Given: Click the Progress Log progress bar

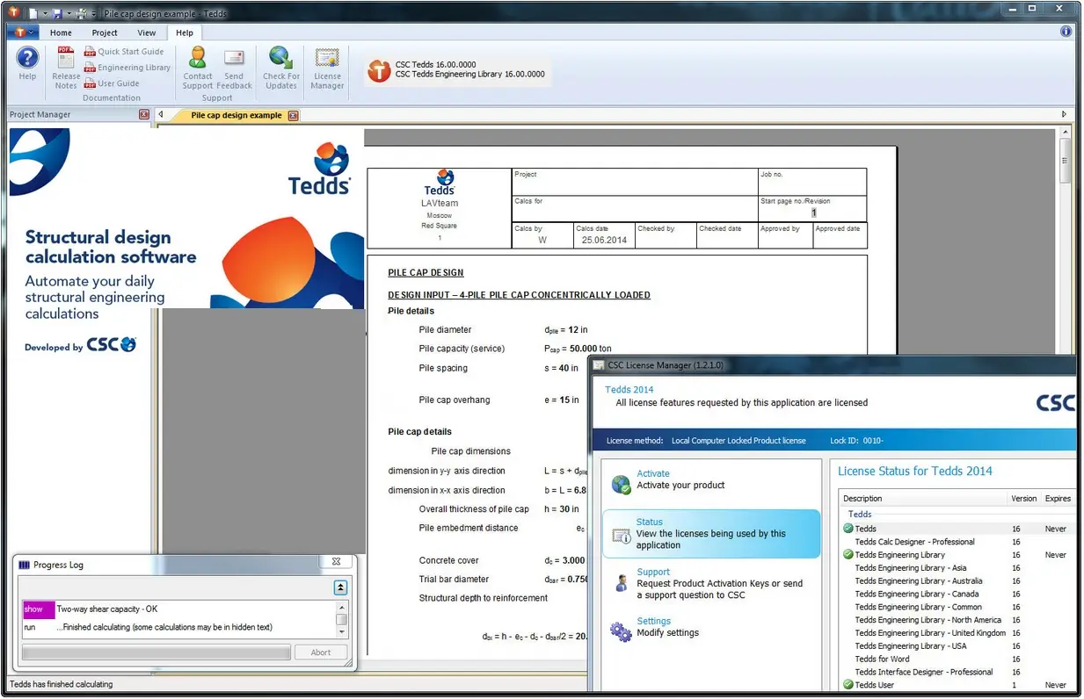Looking at the screenshot, I should coord(156,652).
